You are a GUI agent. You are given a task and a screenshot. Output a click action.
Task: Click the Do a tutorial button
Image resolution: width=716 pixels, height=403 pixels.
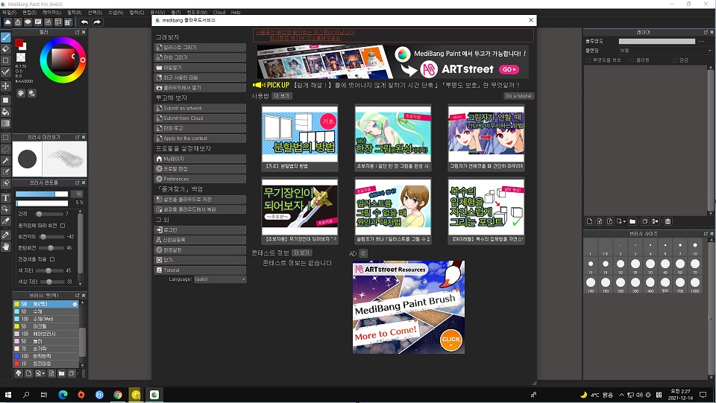click(518, 96)
